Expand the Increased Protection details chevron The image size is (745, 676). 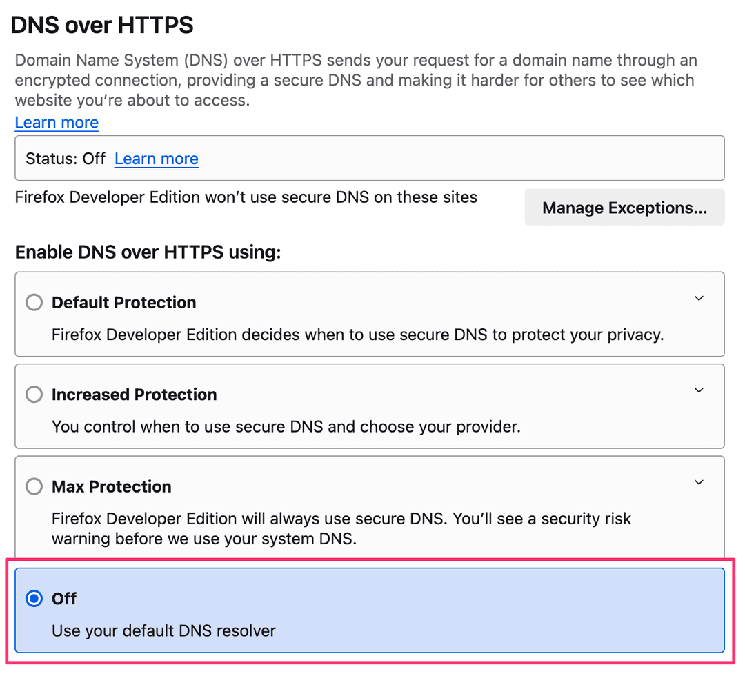pyautogui.click(x=699, y=390)
